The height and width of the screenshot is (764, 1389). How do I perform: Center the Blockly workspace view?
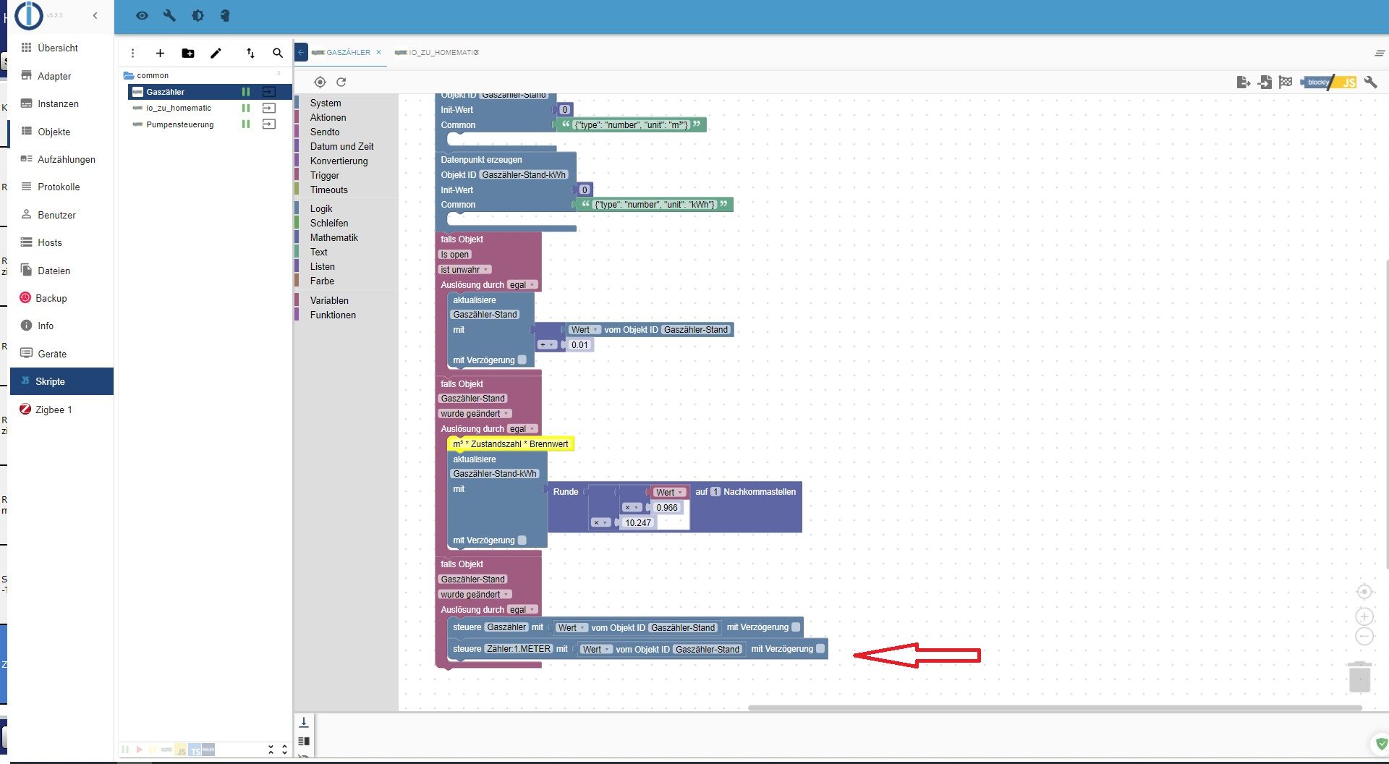[x=1364, y=592]
